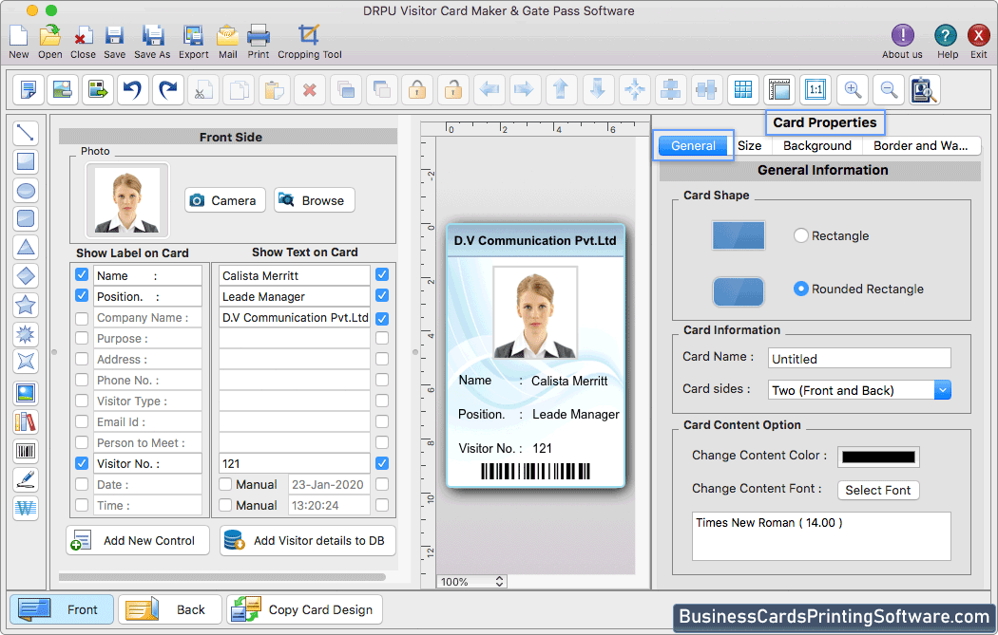Select the triangle shape tool
Screen dimensions: 998x635
click(26, 248)
